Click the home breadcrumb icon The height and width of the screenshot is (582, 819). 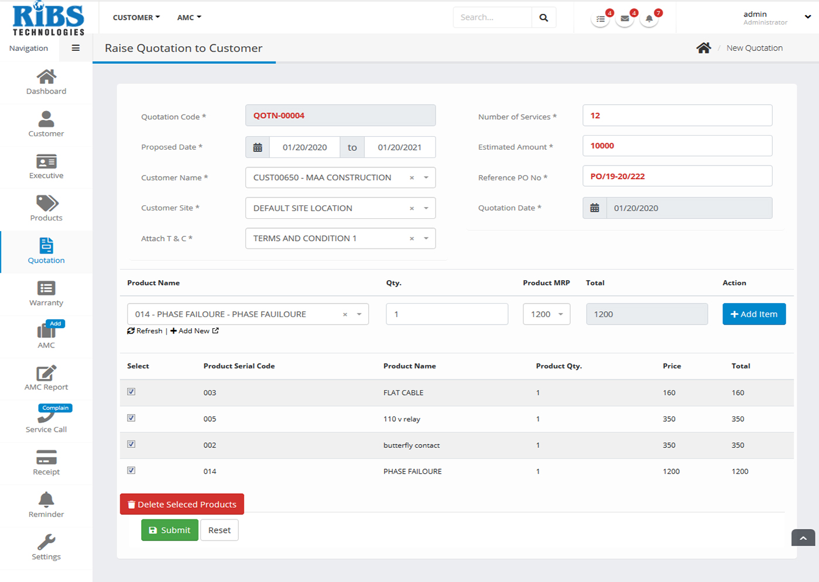[x=703, y=48]
